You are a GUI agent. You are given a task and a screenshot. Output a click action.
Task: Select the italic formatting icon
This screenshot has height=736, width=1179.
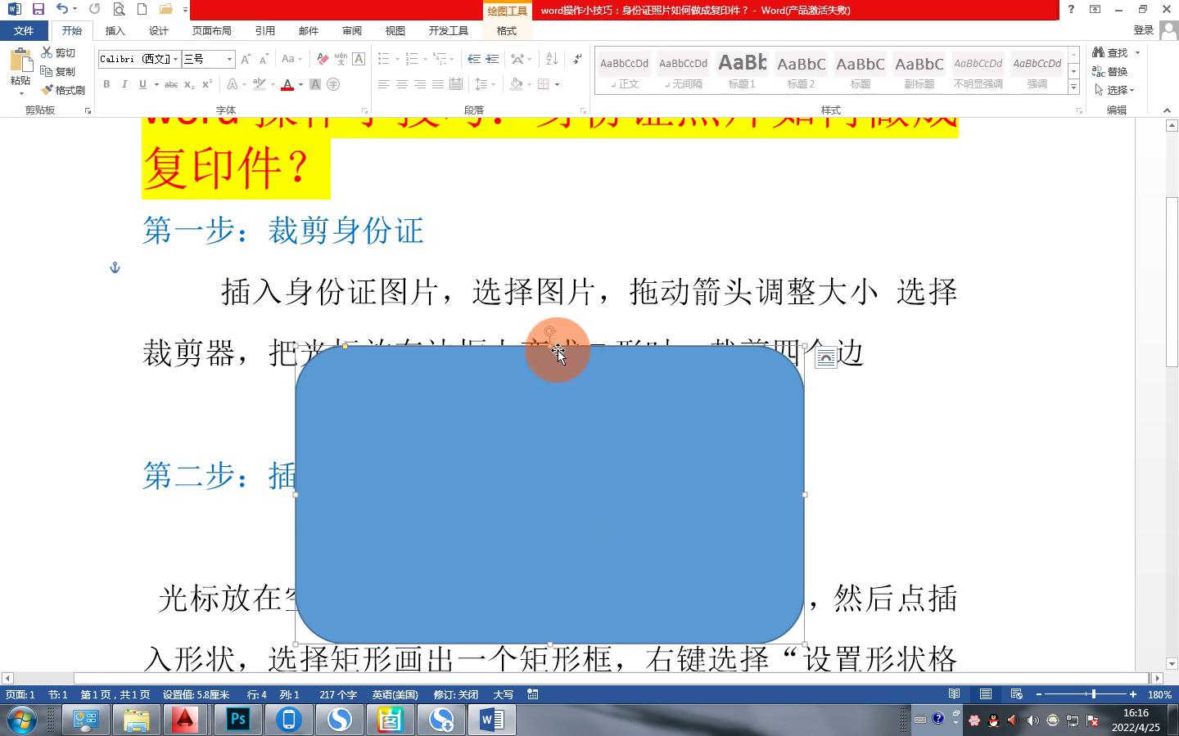point(124,84)
